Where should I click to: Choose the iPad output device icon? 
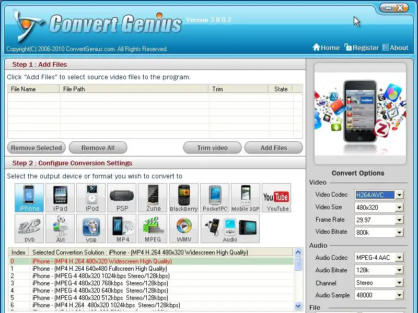point(60,198)
